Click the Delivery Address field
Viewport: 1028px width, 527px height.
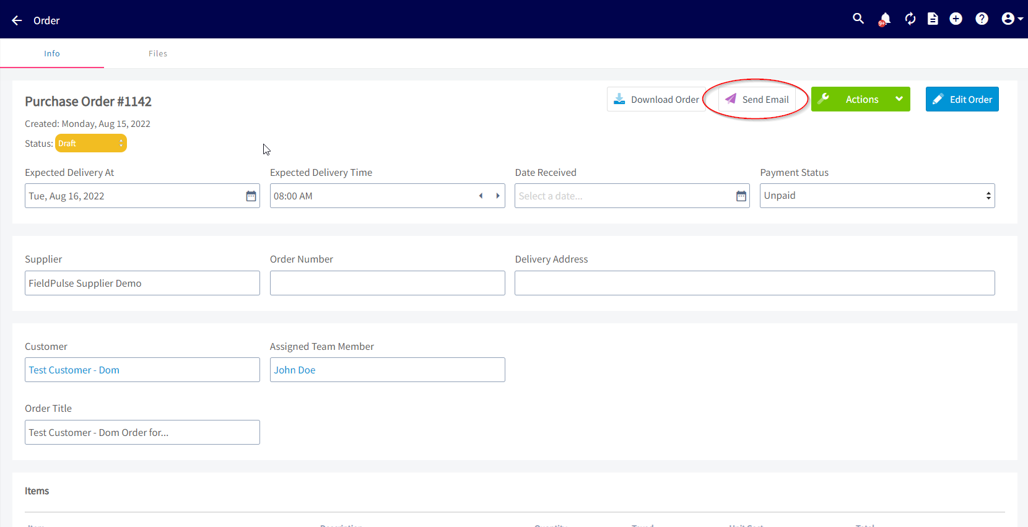point(755,283)
